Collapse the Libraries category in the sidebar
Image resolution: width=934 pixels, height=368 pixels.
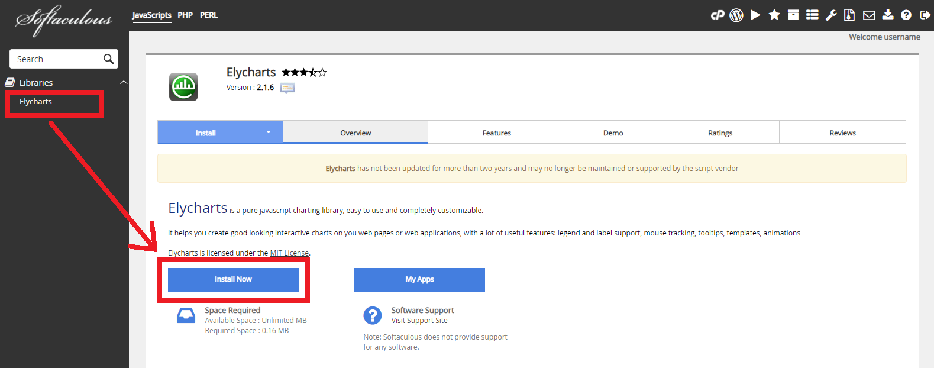point(124,83)
